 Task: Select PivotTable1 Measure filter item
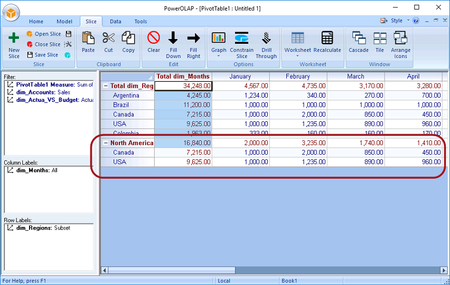[x=50, y=84]
